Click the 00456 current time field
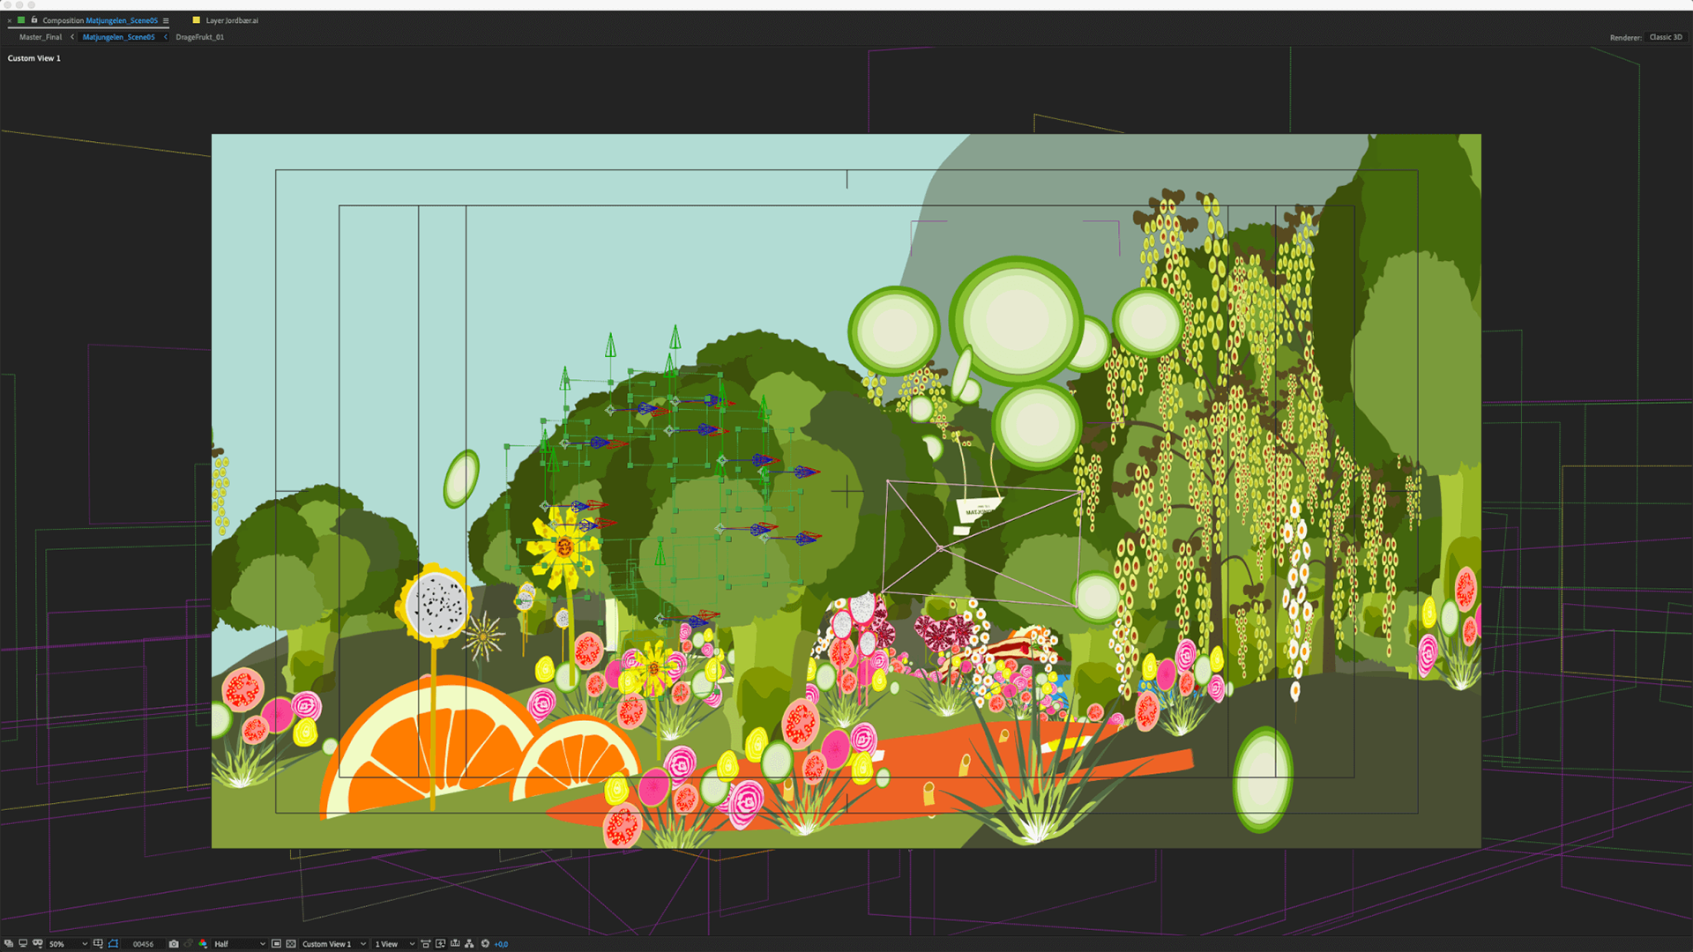The width and height of the screenshot is (1693, 952). 143,943
